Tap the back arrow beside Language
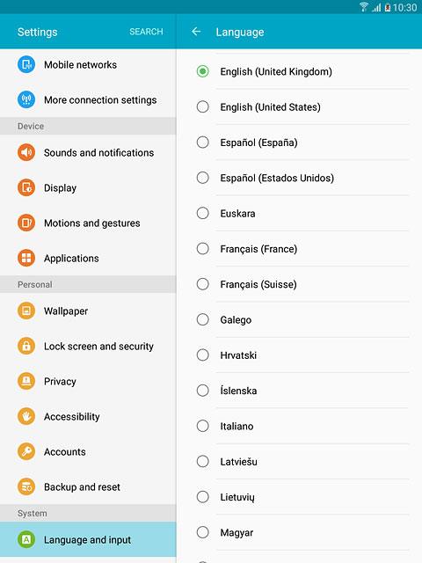422x563 pixels. [x=196, y=32]
